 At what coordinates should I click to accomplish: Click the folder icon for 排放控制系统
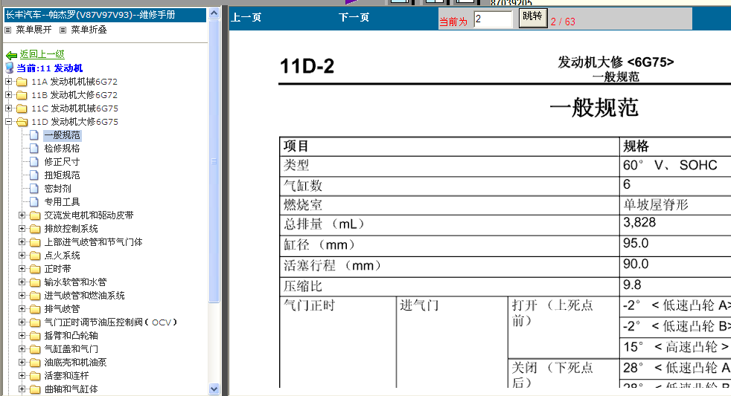(x=35, y=229)
